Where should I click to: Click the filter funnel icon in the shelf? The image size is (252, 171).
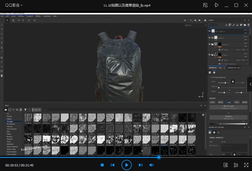click(x=25, y=110)
